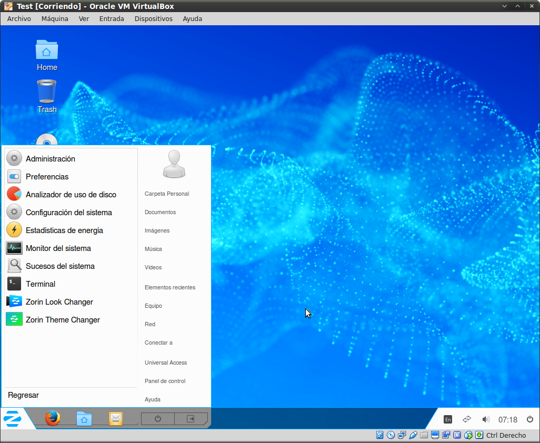Open the keyboard layout En indicator
Viewport: 540px width, 443px height.
(448, 419)
